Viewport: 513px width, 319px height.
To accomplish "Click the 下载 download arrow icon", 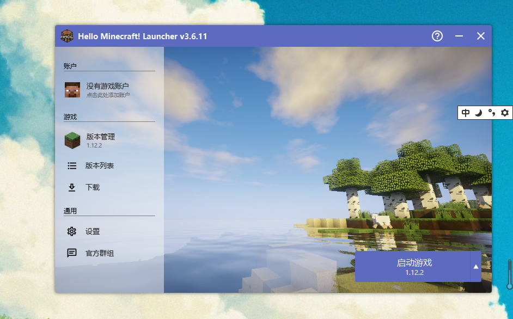I will coord(72,187).
